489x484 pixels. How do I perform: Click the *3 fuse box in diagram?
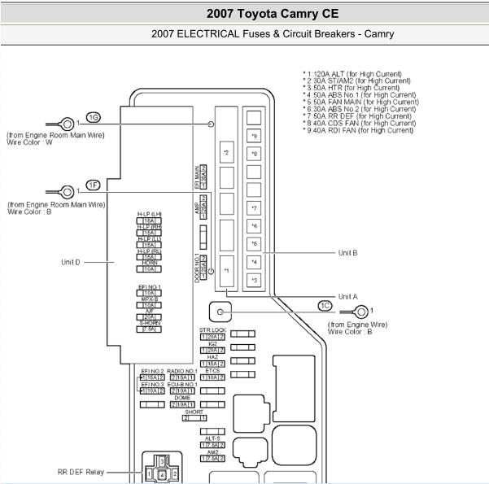click(x=254, y=280)
